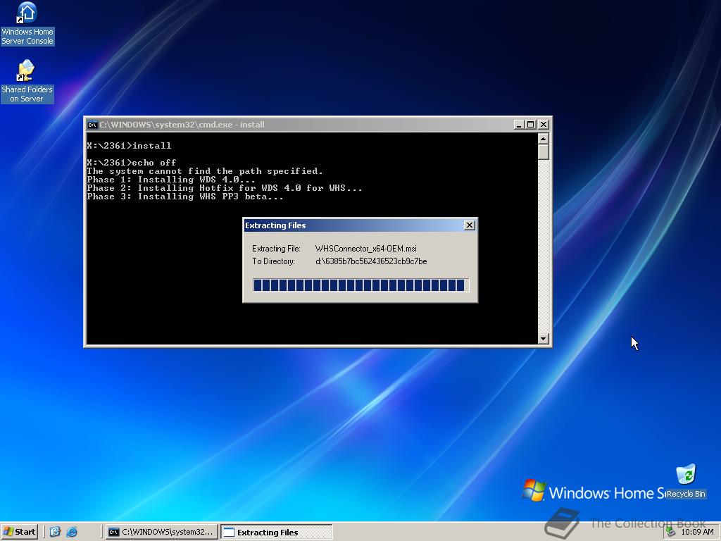Click the "X:\2361>echo off" line
Screen dimensions: 721x541
(x=132, y=163)
